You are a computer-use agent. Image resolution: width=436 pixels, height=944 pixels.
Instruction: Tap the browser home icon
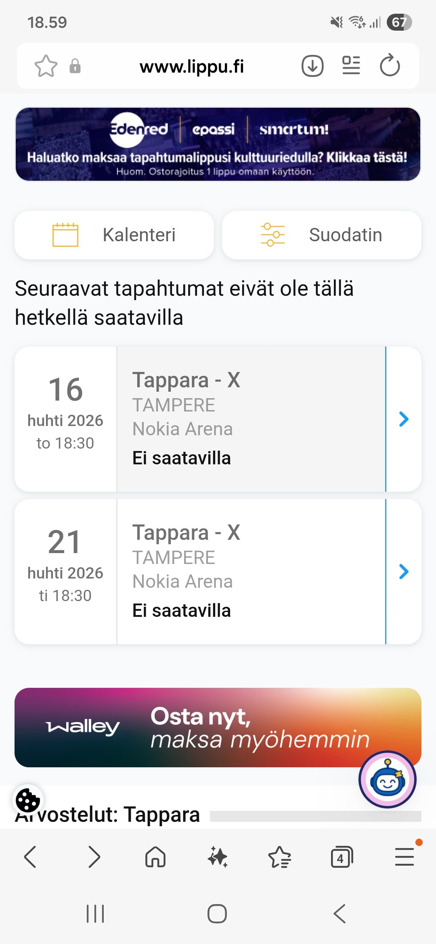(155, 856)
